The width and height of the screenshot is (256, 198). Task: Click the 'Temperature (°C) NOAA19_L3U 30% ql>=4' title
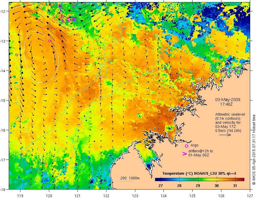pos(199,174)
